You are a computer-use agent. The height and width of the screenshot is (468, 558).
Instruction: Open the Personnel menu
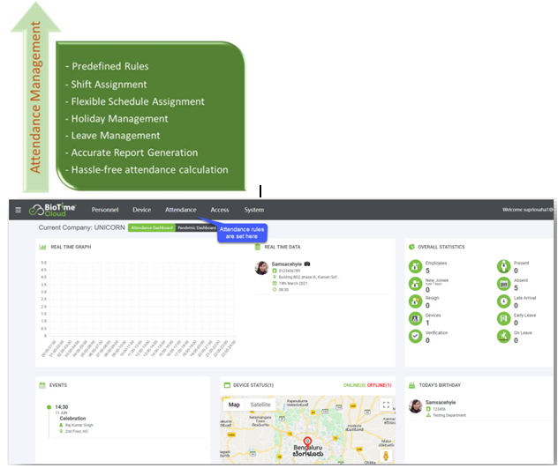point(105,210)
